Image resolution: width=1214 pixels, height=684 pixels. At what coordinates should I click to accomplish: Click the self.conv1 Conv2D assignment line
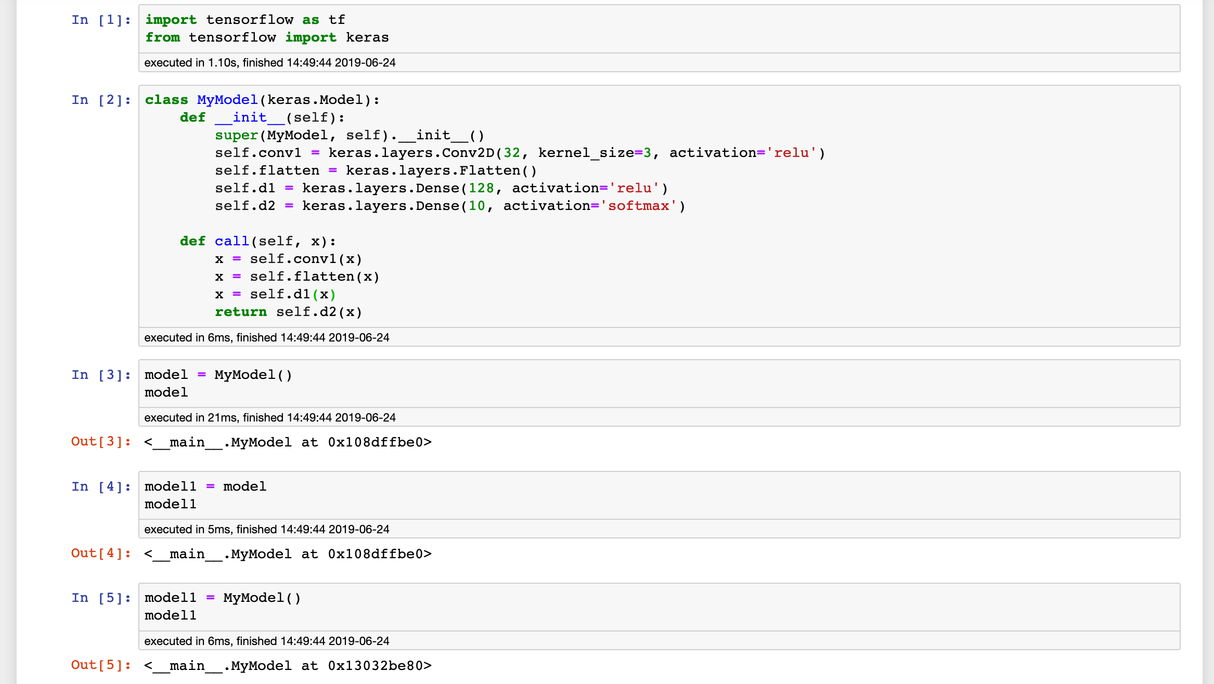pos(520,153)
